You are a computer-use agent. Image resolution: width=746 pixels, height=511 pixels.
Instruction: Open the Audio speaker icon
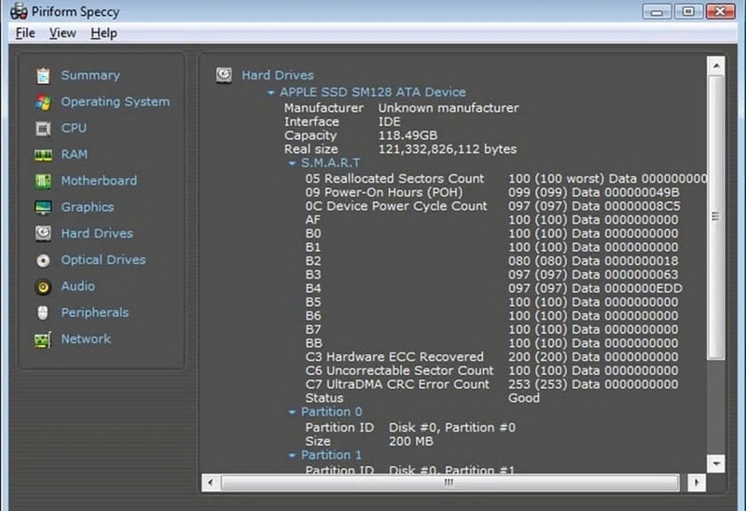point(43,286)
